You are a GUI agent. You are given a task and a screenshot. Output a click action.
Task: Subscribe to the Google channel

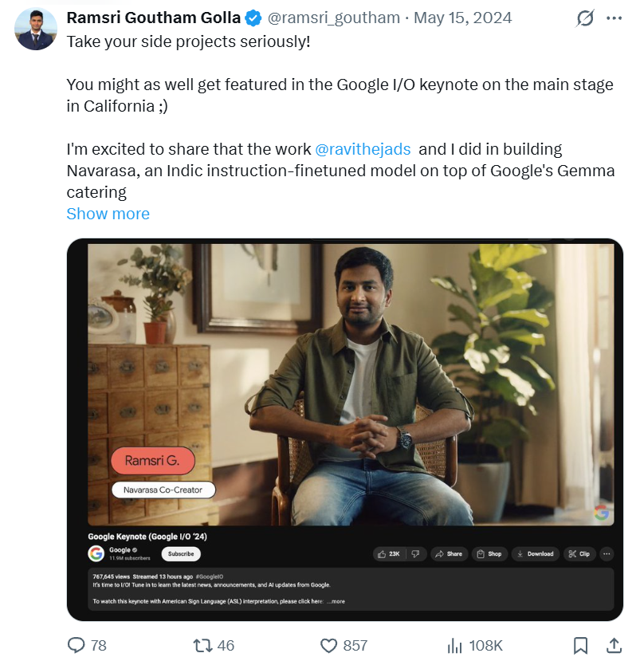point(180,553)
